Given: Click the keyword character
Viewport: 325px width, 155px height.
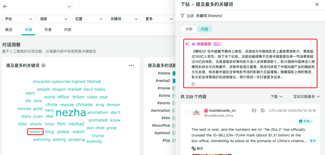Looking at the screenshot, I should pos(42,82).
